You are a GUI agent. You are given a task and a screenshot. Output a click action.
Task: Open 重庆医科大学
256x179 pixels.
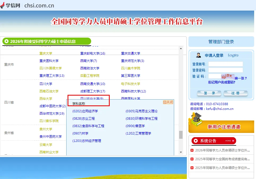[x=49, y=61]
